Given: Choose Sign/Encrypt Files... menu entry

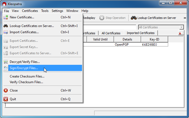Looking at the screenshot, I should click(43, 68).
